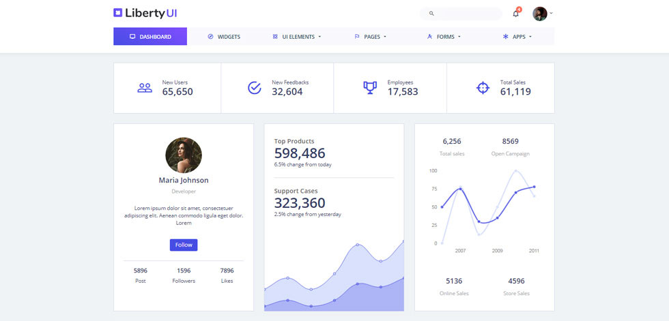
Task: Click the Widgets compass icon
Action: pyautogui.click(x=210, y=37)
